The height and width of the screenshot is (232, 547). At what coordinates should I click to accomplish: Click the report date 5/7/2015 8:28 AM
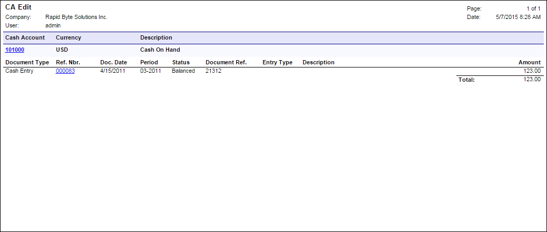coord(518,17)
